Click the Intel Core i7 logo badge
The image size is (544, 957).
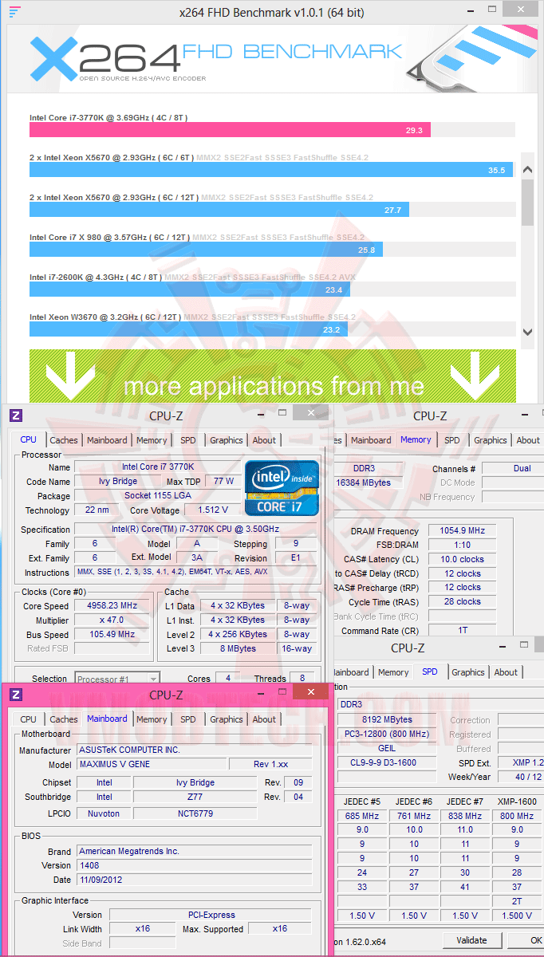[x=282, y=486]
